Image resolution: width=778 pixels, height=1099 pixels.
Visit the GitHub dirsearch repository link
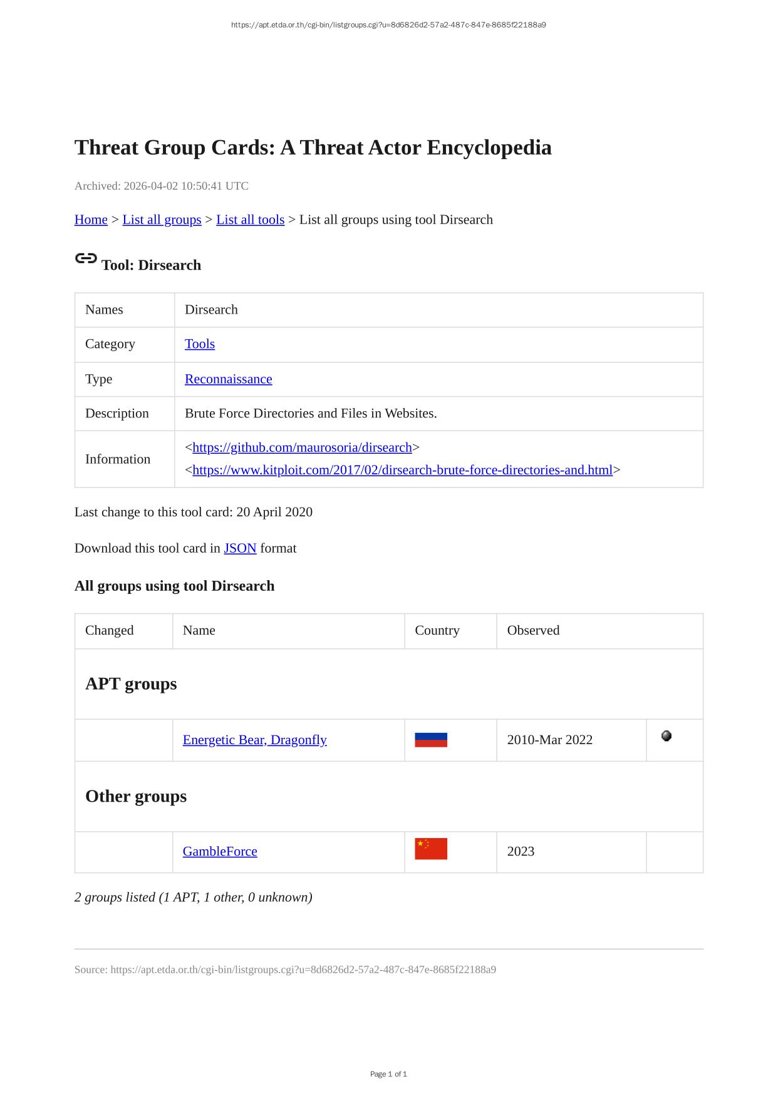pyautogui.click(x=302, y=447)
